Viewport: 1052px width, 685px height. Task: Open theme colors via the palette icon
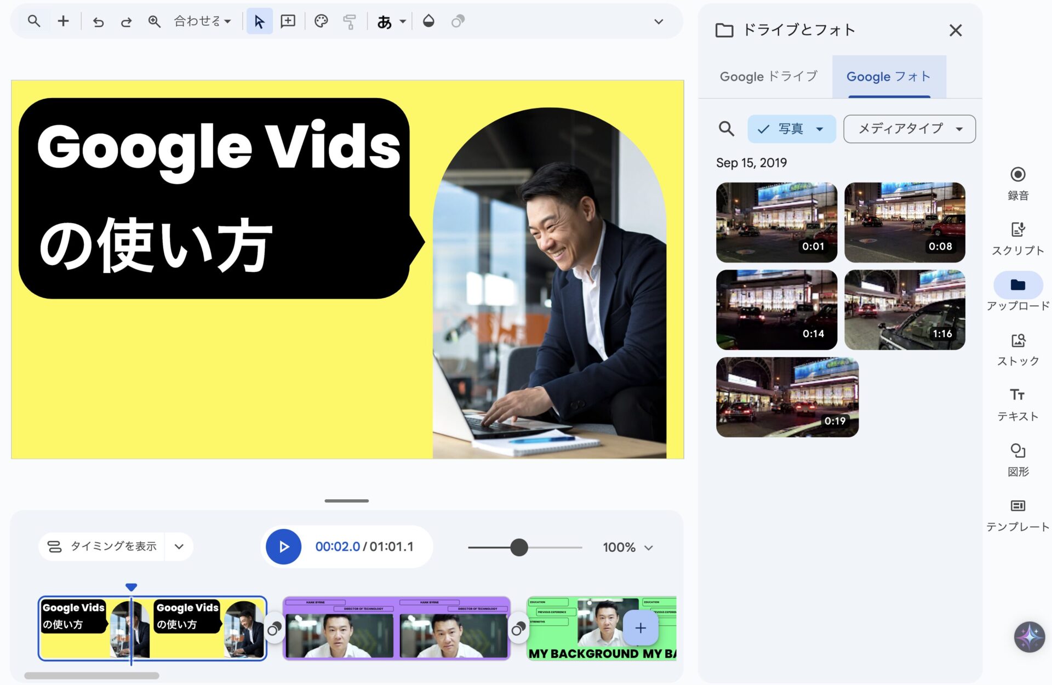click(321, 21)
